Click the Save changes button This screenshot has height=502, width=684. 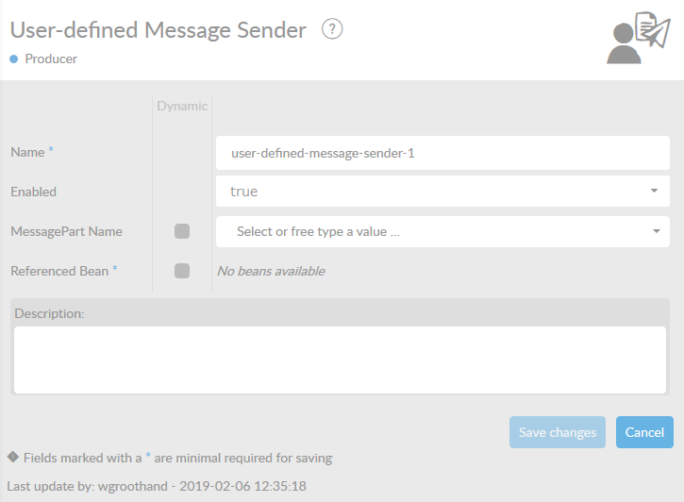[x=558, y=432]
